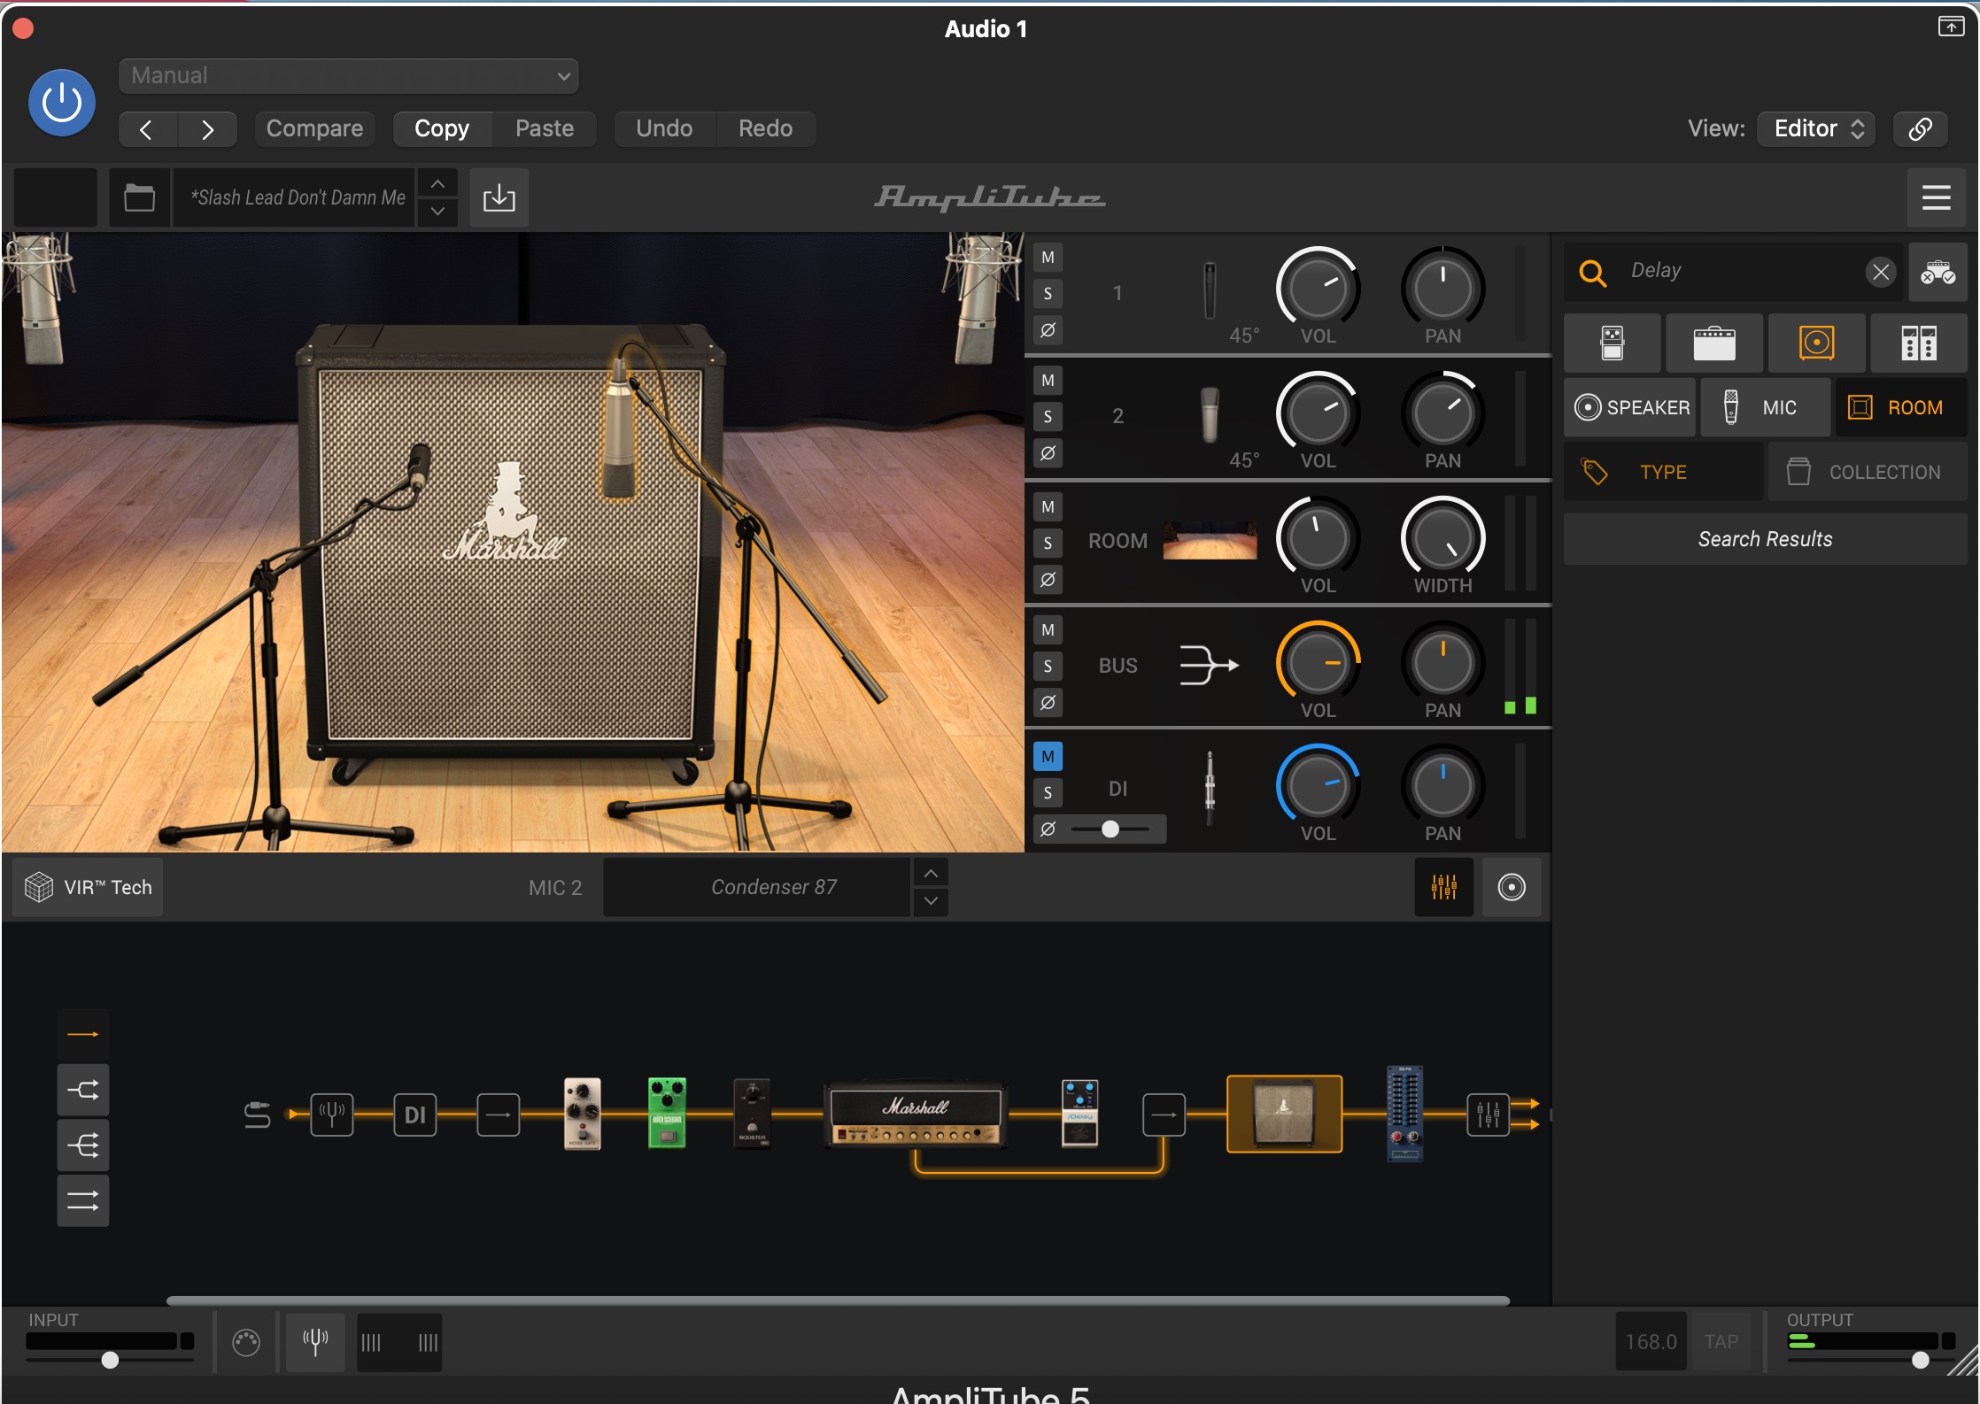Unmute the DI channel
Image resolution: width=1980 pixels, height=1404 pixels.
click(1048, 757)
